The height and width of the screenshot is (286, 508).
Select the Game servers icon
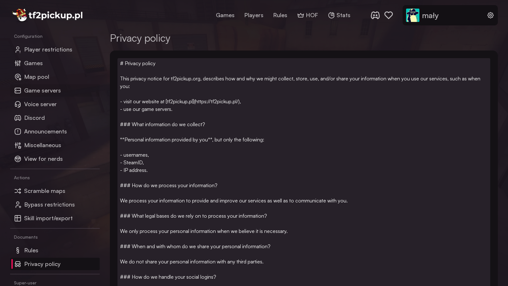click(x=18, y=91)
